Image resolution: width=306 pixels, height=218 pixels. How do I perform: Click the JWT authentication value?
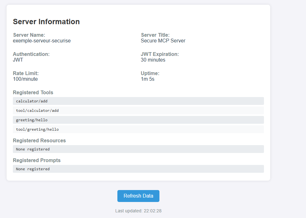pos(18,60)
